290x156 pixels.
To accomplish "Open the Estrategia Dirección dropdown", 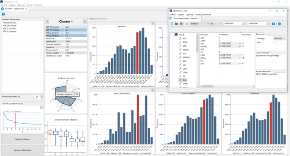I will tap(280, 38).
